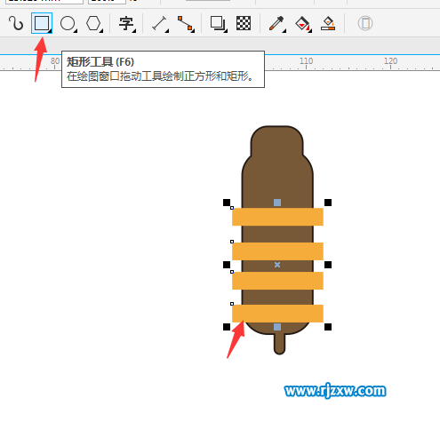Select the Text tool
Viewport: 440px width, 422px height.
point(126,23)
